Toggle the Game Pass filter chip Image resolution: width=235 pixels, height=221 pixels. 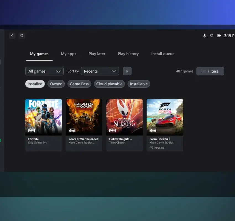coord(79,84)
